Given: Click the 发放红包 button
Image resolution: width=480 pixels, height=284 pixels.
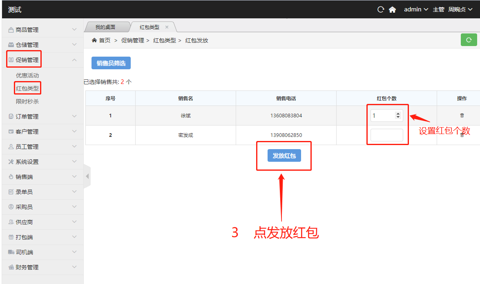Looking at the screenshot, I should [x=284, y=155].
